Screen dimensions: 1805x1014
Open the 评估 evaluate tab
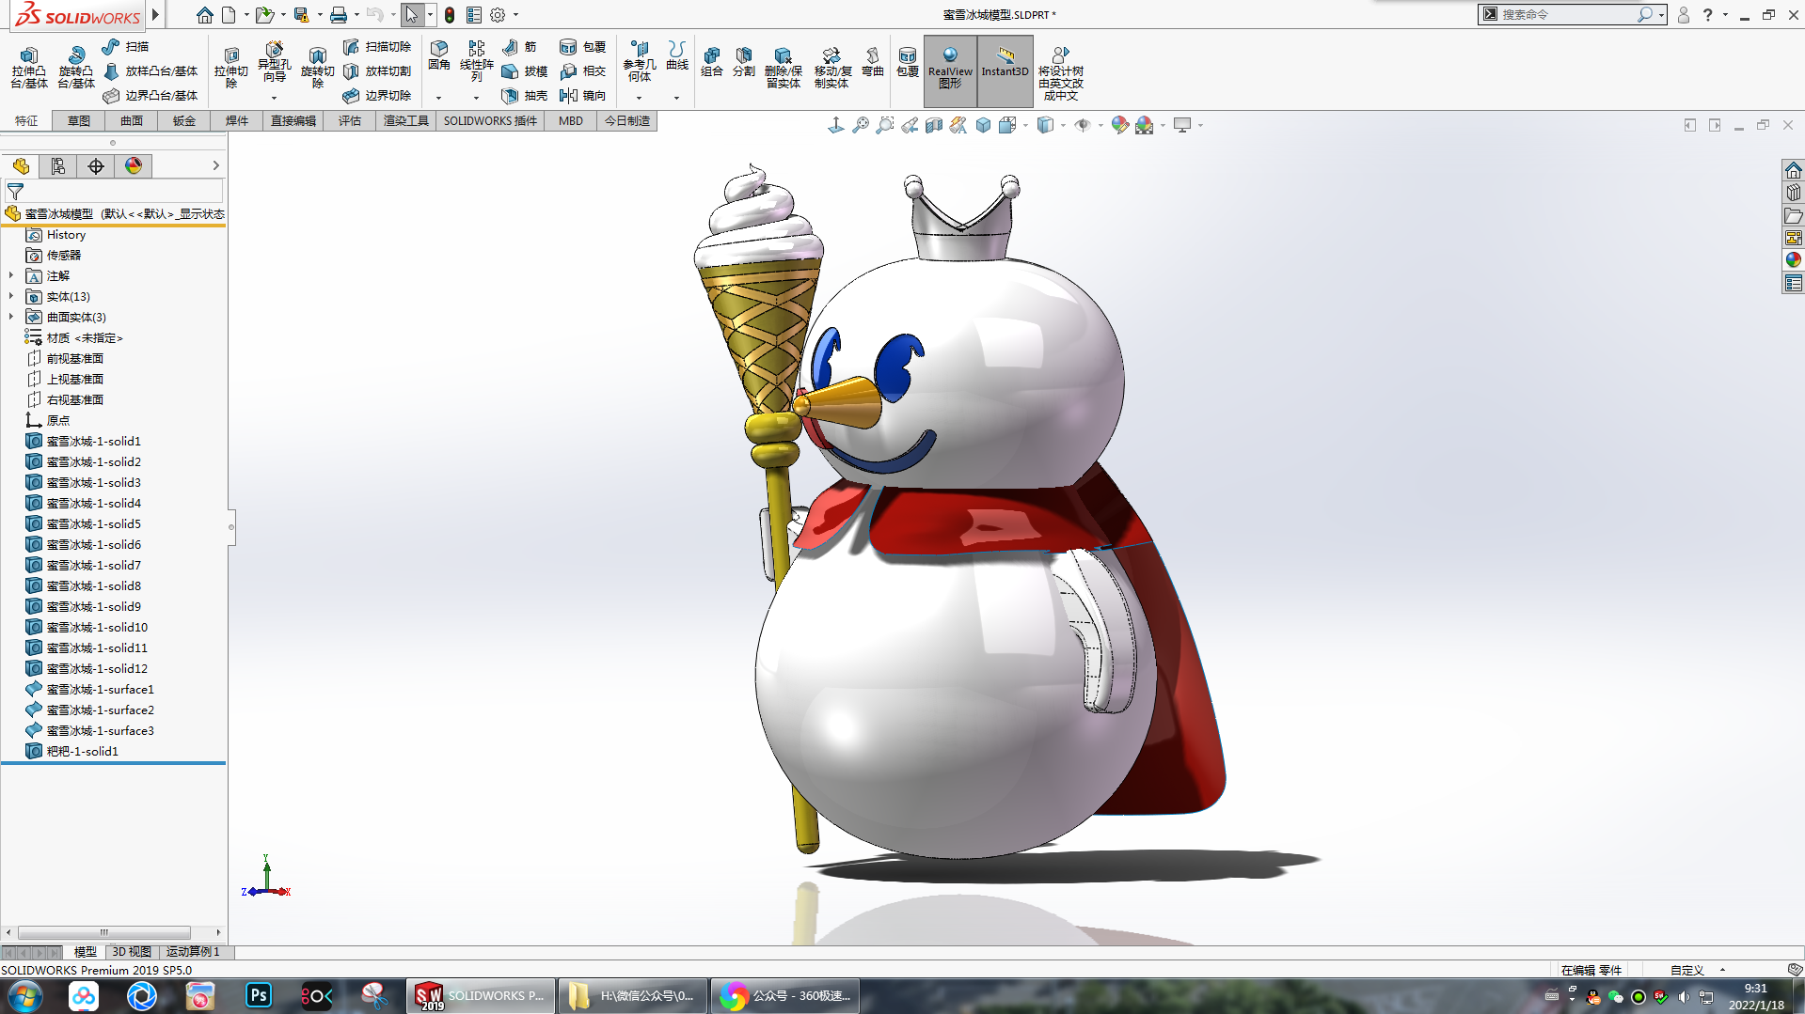tap(350, 121)
